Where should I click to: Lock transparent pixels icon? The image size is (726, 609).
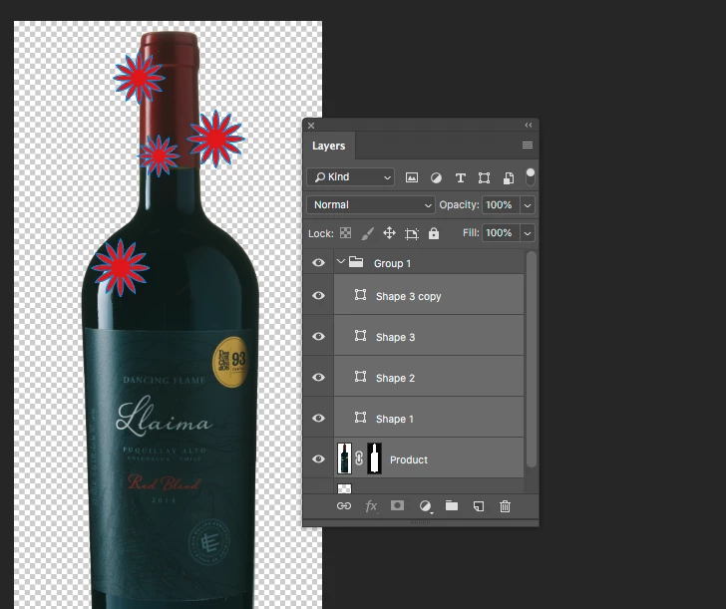[345, 233]
